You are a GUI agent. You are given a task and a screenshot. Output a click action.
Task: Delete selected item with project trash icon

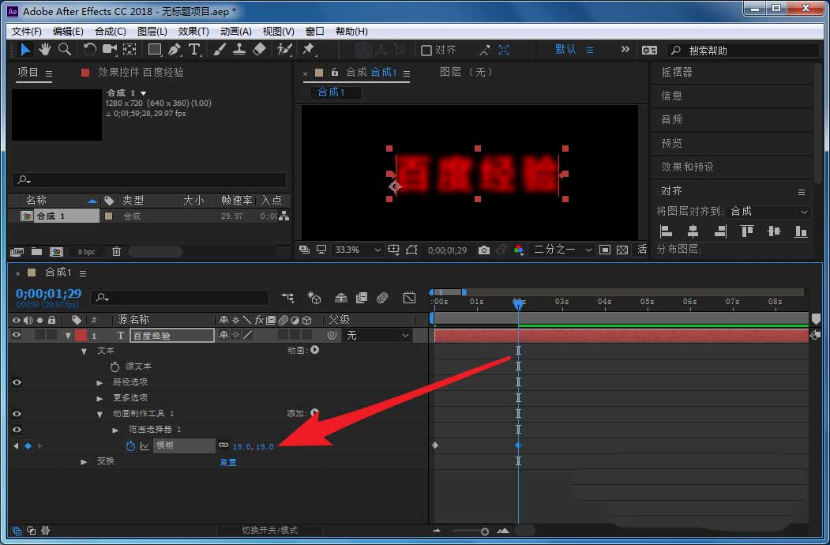[x=116, y=252]
